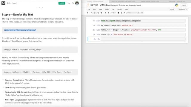The height and width of the screenshot is (107, 191).
Task: Open the Kernel menu in Jupyter
Action: 119,9
